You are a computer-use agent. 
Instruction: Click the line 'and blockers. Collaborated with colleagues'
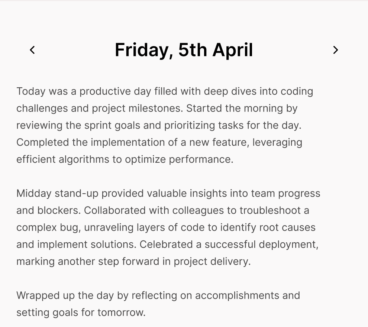click(x=163, y=210)
